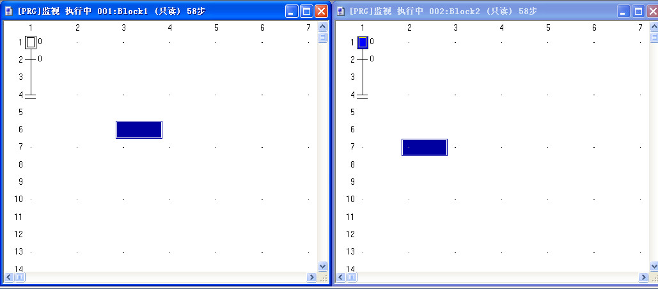Click the end-step symbol in Block2
Image resolution: width=658 pixels, height=289 pixels.
tap(363, 96)
